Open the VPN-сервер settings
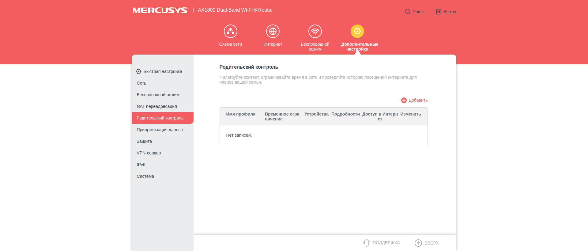 tap(149, 153)
